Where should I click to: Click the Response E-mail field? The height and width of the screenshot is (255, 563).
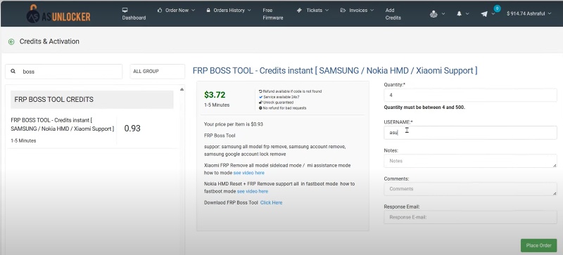pyautogui.click(x=470, y=217)
